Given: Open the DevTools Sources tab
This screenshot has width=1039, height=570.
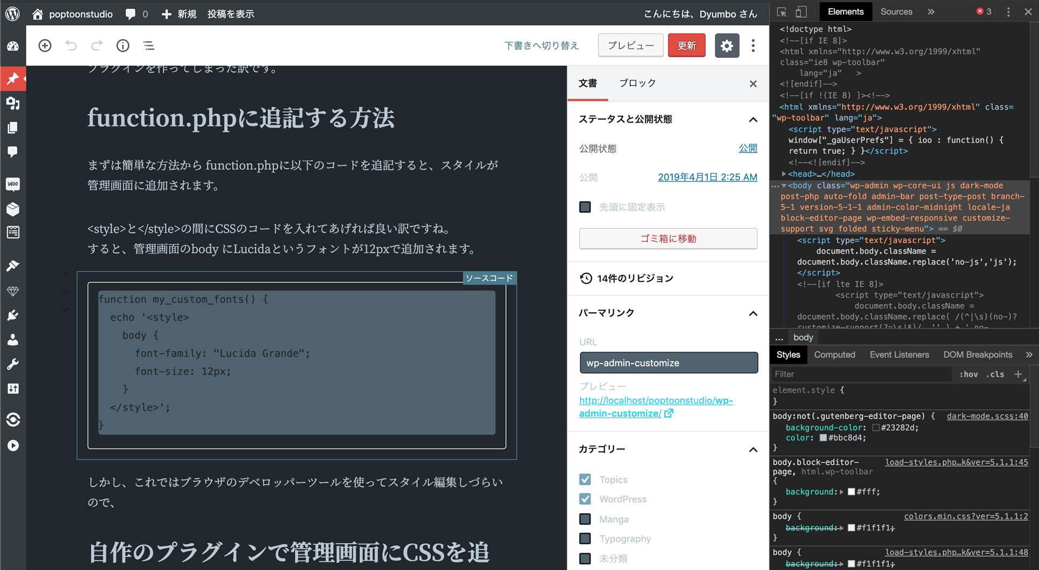Looking at the screenshot, I should pyautogui.click(x=896, y=12).
